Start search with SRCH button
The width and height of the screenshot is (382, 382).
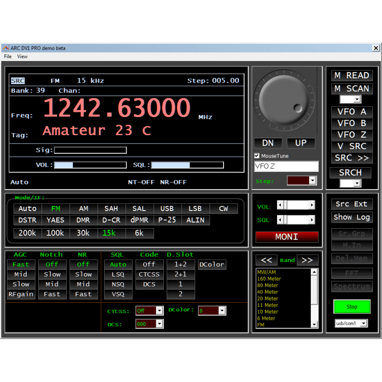click(x=350, y=172)
